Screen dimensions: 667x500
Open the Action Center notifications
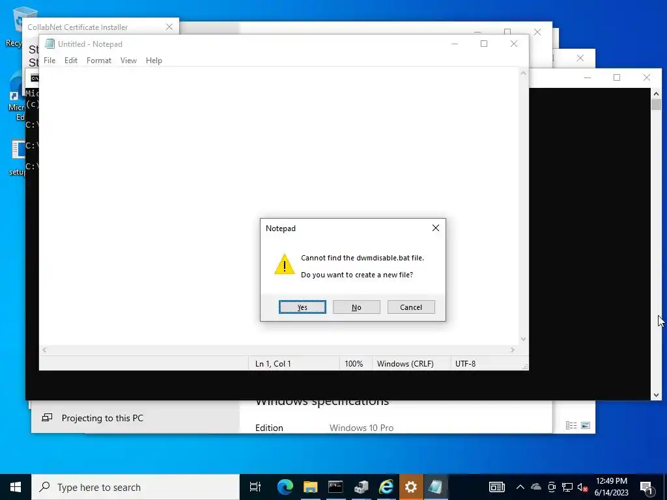647,487
